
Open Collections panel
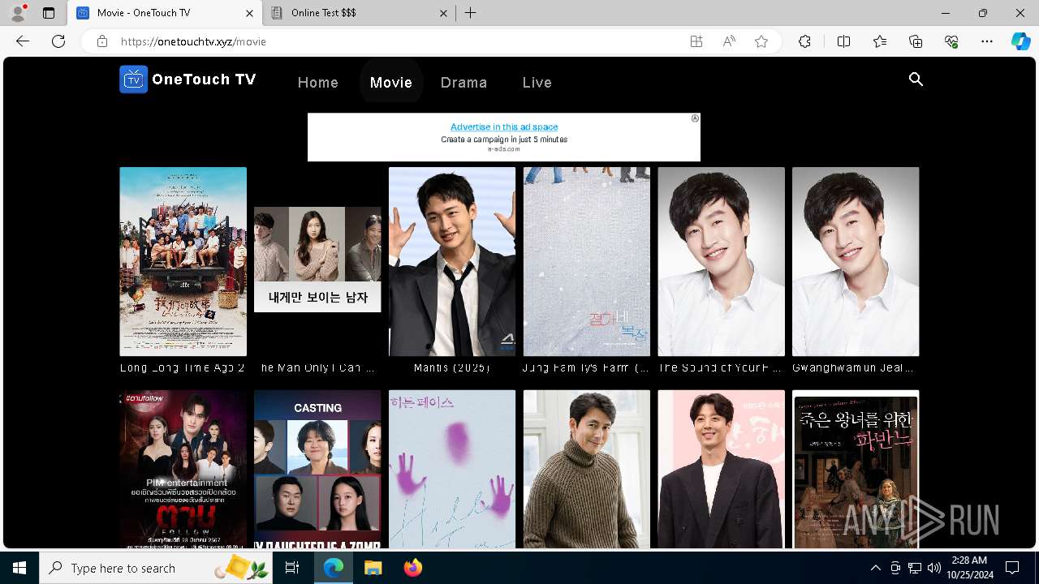916,41
